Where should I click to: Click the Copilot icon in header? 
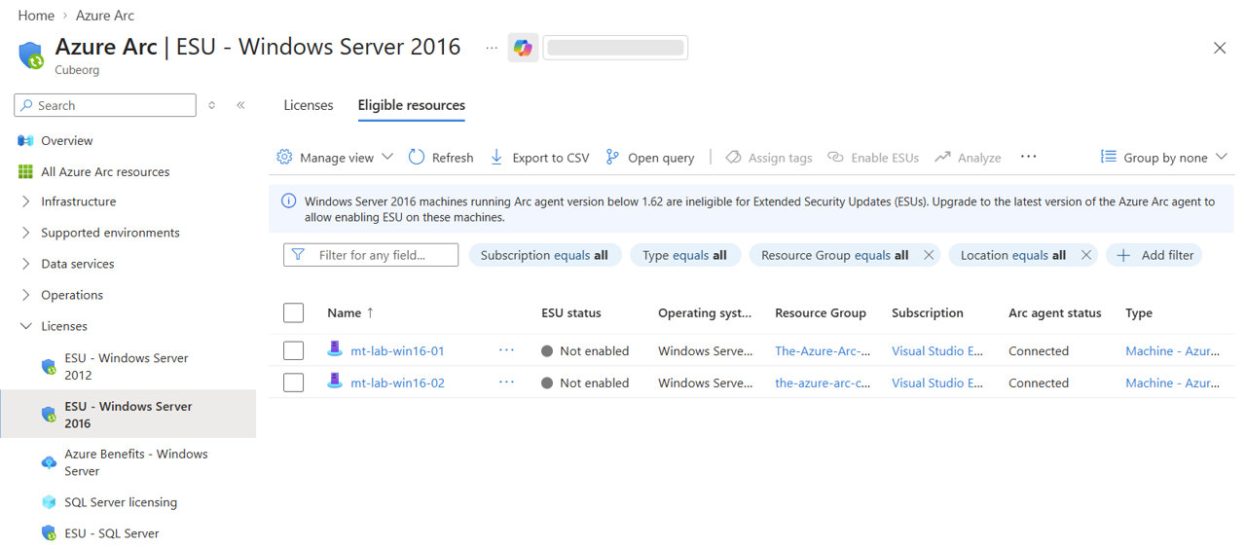(x=523, y=48)
